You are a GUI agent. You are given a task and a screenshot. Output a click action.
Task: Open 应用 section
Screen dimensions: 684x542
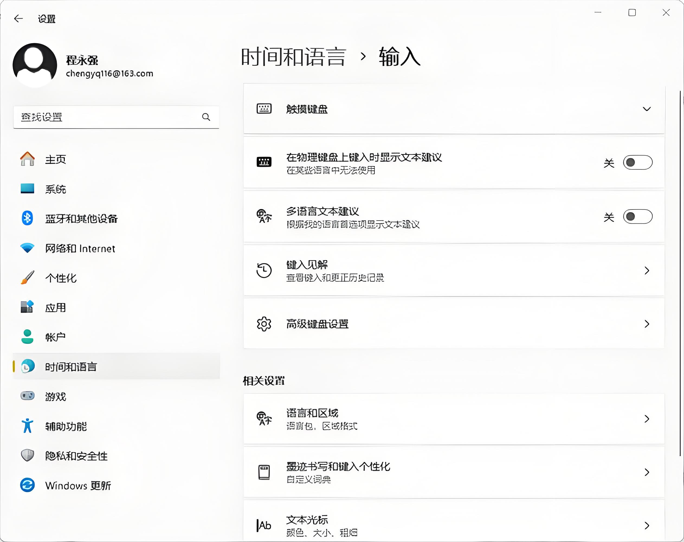pyautogui.click(x=56, y=308)
